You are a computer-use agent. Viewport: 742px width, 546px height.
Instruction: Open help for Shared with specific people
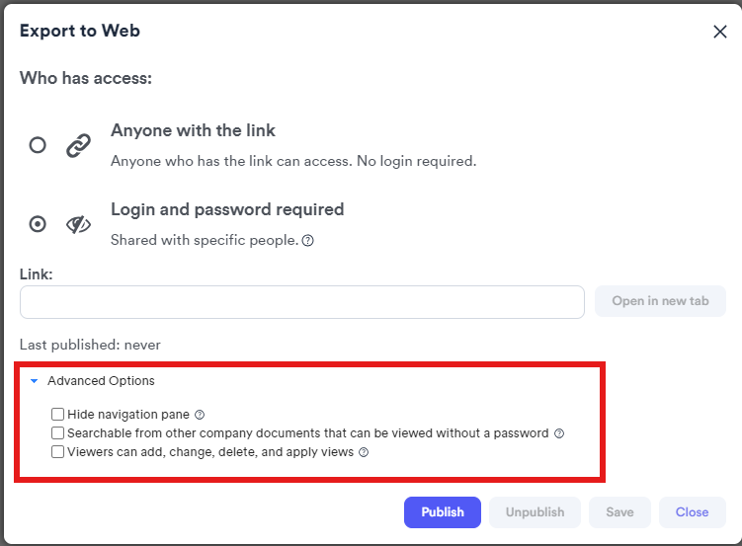coord(308,241)
